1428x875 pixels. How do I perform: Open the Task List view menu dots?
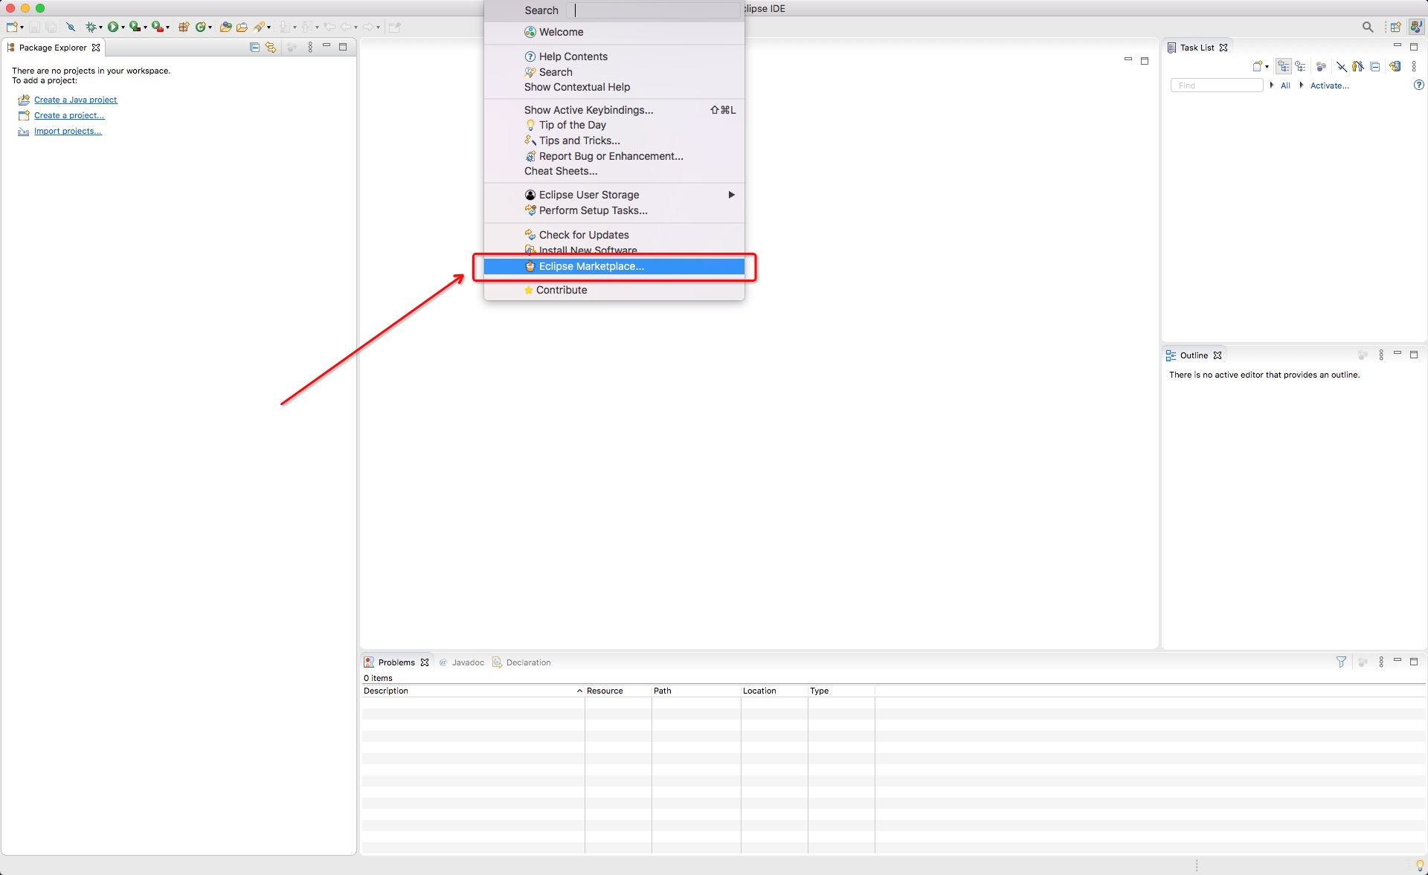click(1414, 66)
